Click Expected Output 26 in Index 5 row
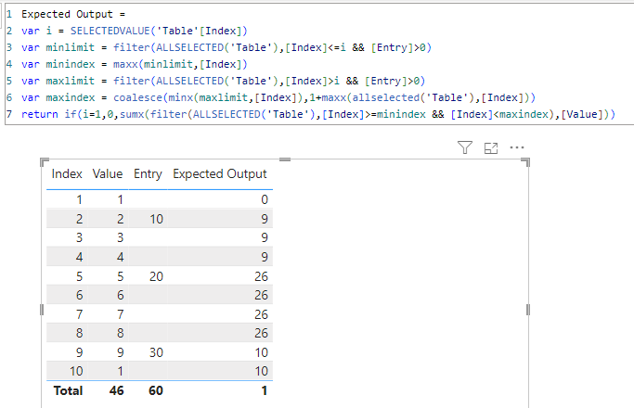 tap(261, 276)
